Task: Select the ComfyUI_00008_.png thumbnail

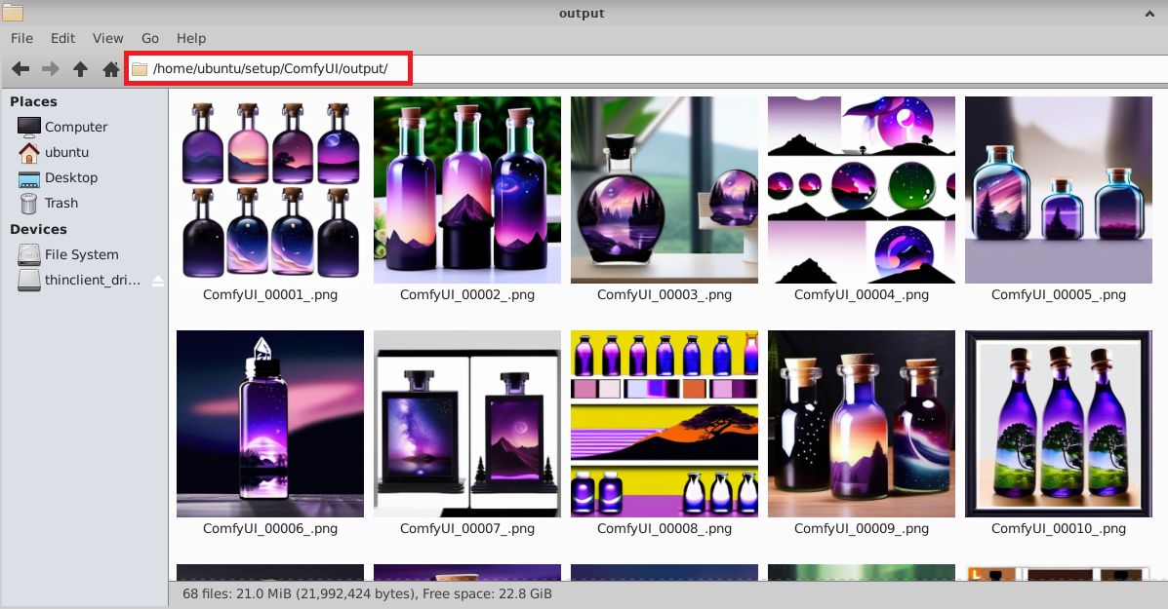Action: [665, 424]
